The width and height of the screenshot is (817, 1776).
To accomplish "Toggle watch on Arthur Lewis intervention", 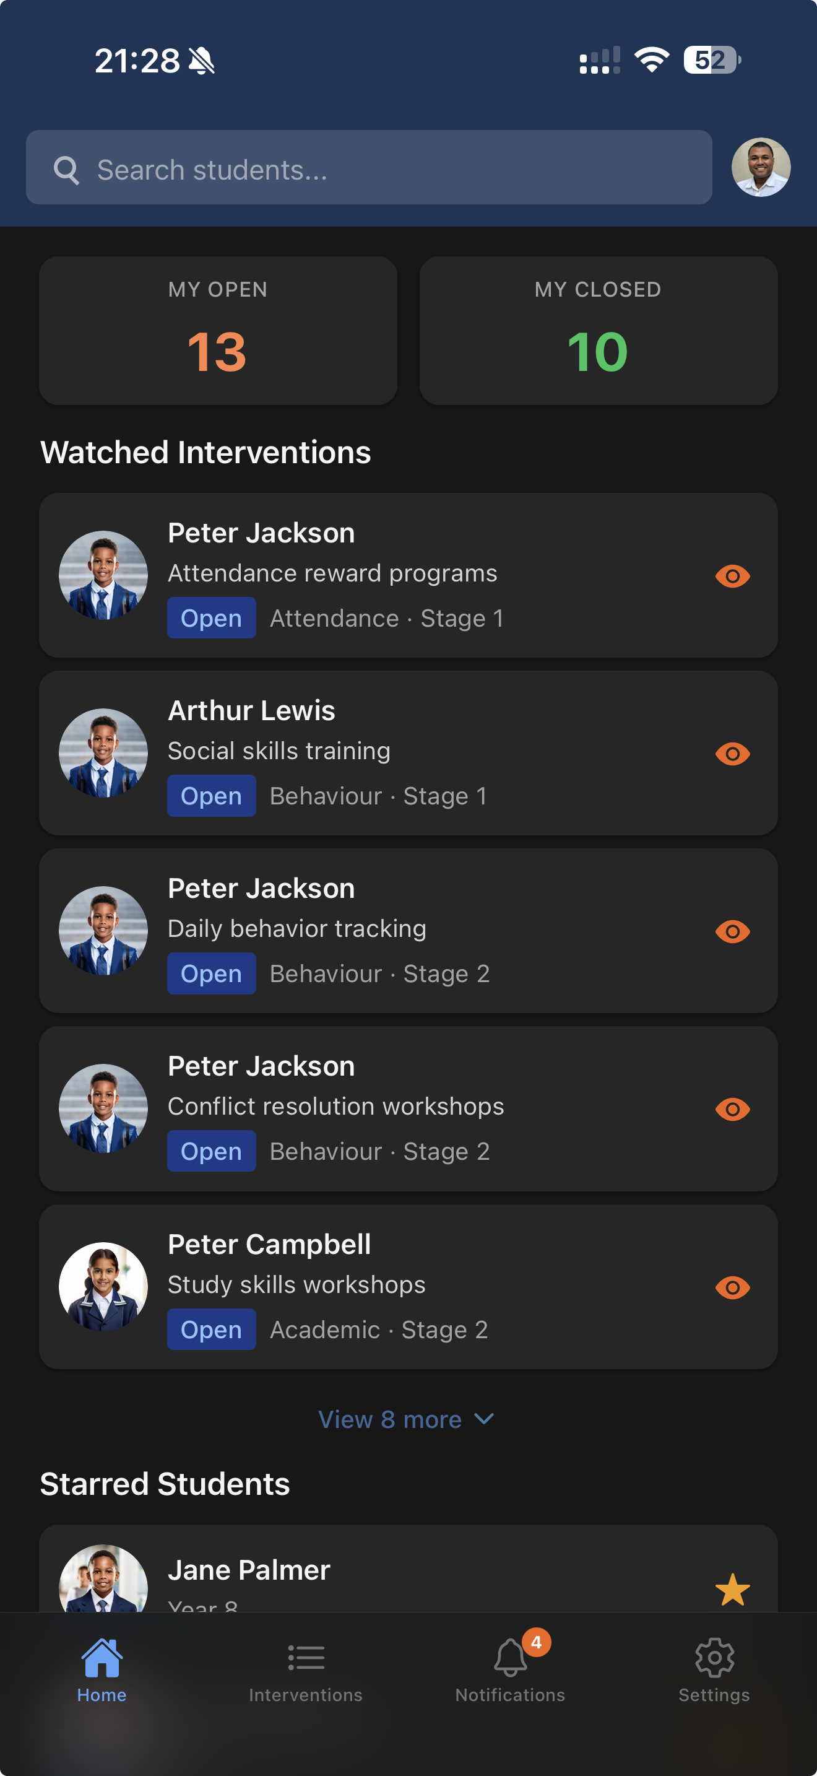I will [x=732, y=754].
